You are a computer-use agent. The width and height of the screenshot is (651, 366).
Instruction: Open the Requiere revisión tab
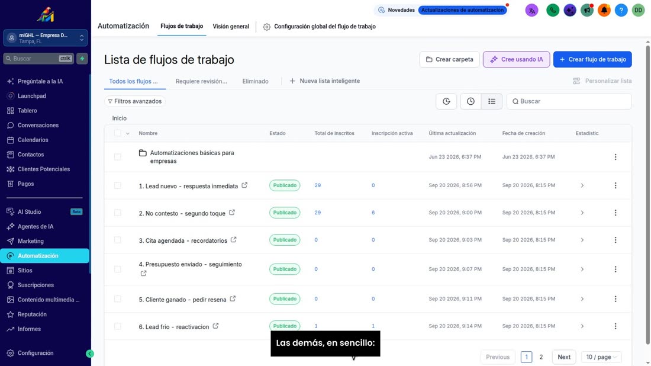(201, 81)
